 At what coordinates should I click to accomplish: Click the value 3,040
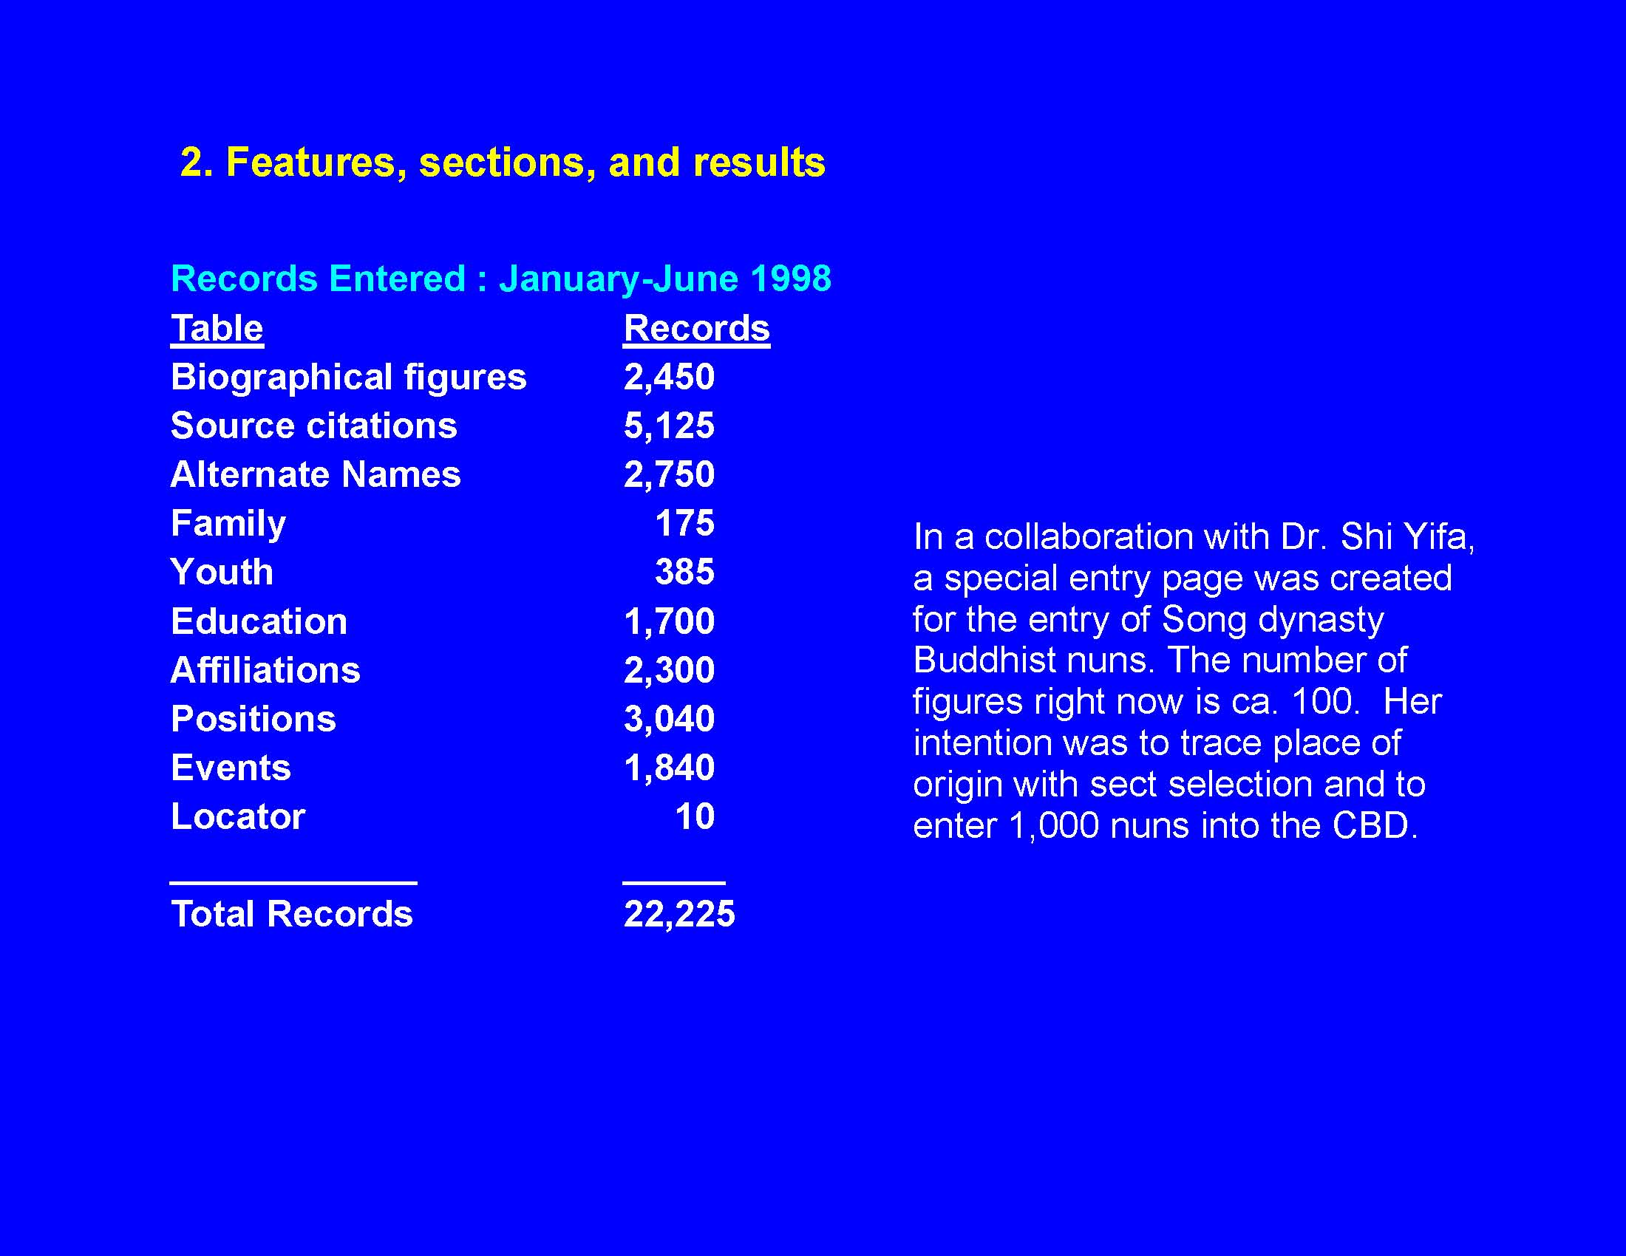[x=670, y=719]
